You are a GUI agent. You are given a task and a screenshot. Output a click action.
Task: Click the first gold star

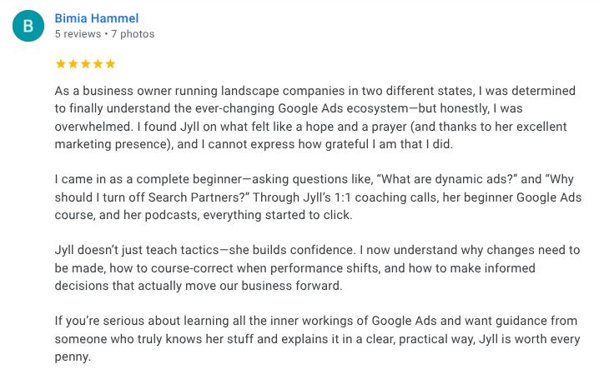[60, 63]
